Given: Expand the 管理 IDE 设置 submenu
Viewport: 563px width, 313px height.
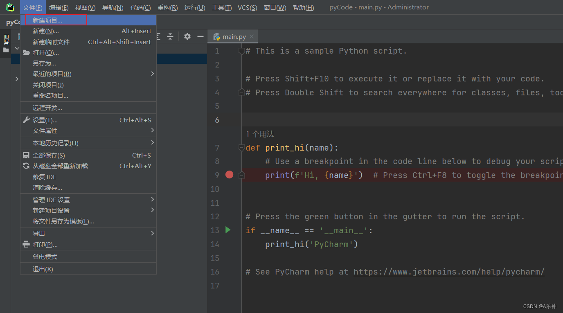Looking at the screenshot, I should point(88,200).
